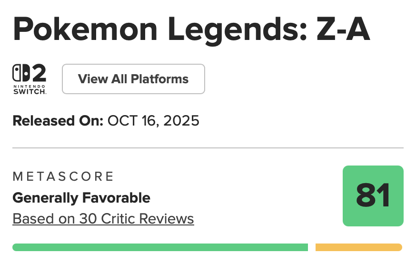Click the Nintendo Switch 2 platform logo

coord(29,79)
